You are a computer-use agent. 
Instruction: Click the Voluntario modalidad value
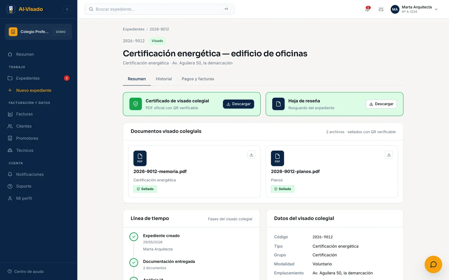pyautogui.click(x=322, y=264)
